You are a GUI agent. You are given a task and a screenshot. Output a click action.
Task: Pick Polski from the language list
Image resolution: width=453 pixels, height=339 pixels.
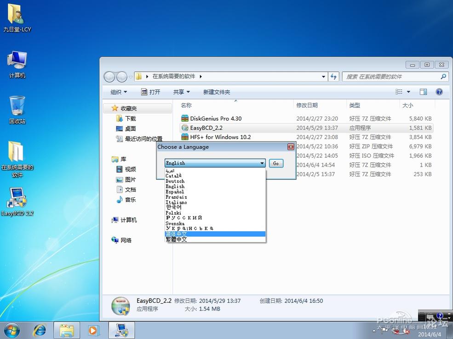[215, 213]
